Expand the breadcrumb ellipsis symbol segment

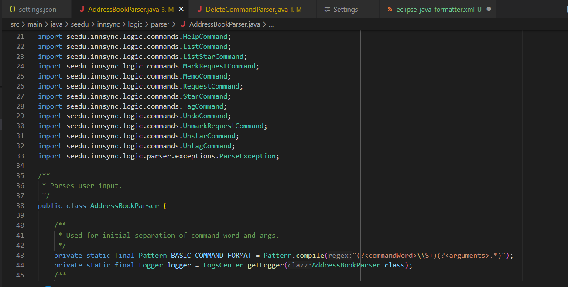(x=271, y=24)
